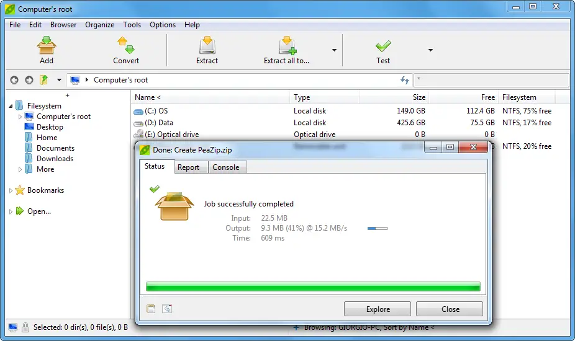Expand the Open... tree node

(x=11, y=211)
